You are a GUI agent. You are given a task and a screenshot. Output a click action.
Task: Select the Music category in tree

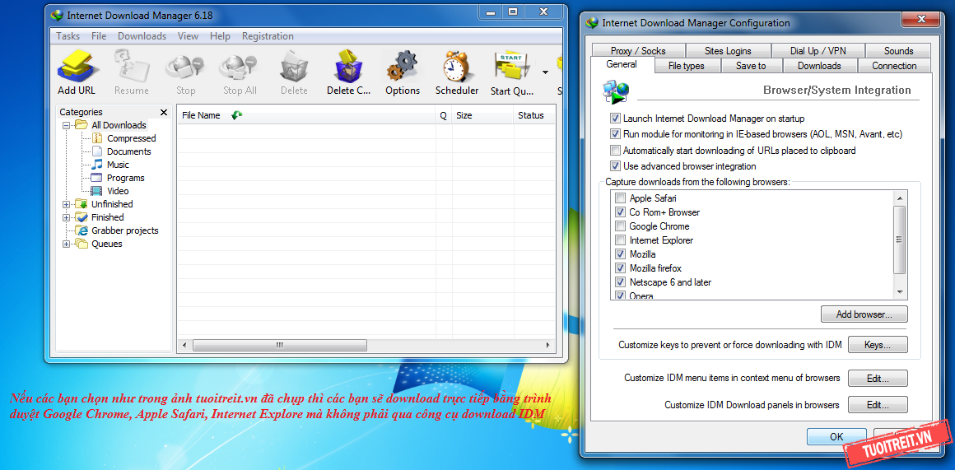pos(118,165)
